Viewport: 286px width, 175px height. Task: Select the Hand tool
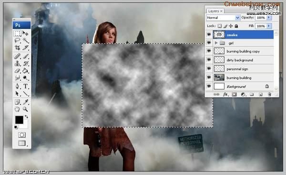[x=17, y=109]
